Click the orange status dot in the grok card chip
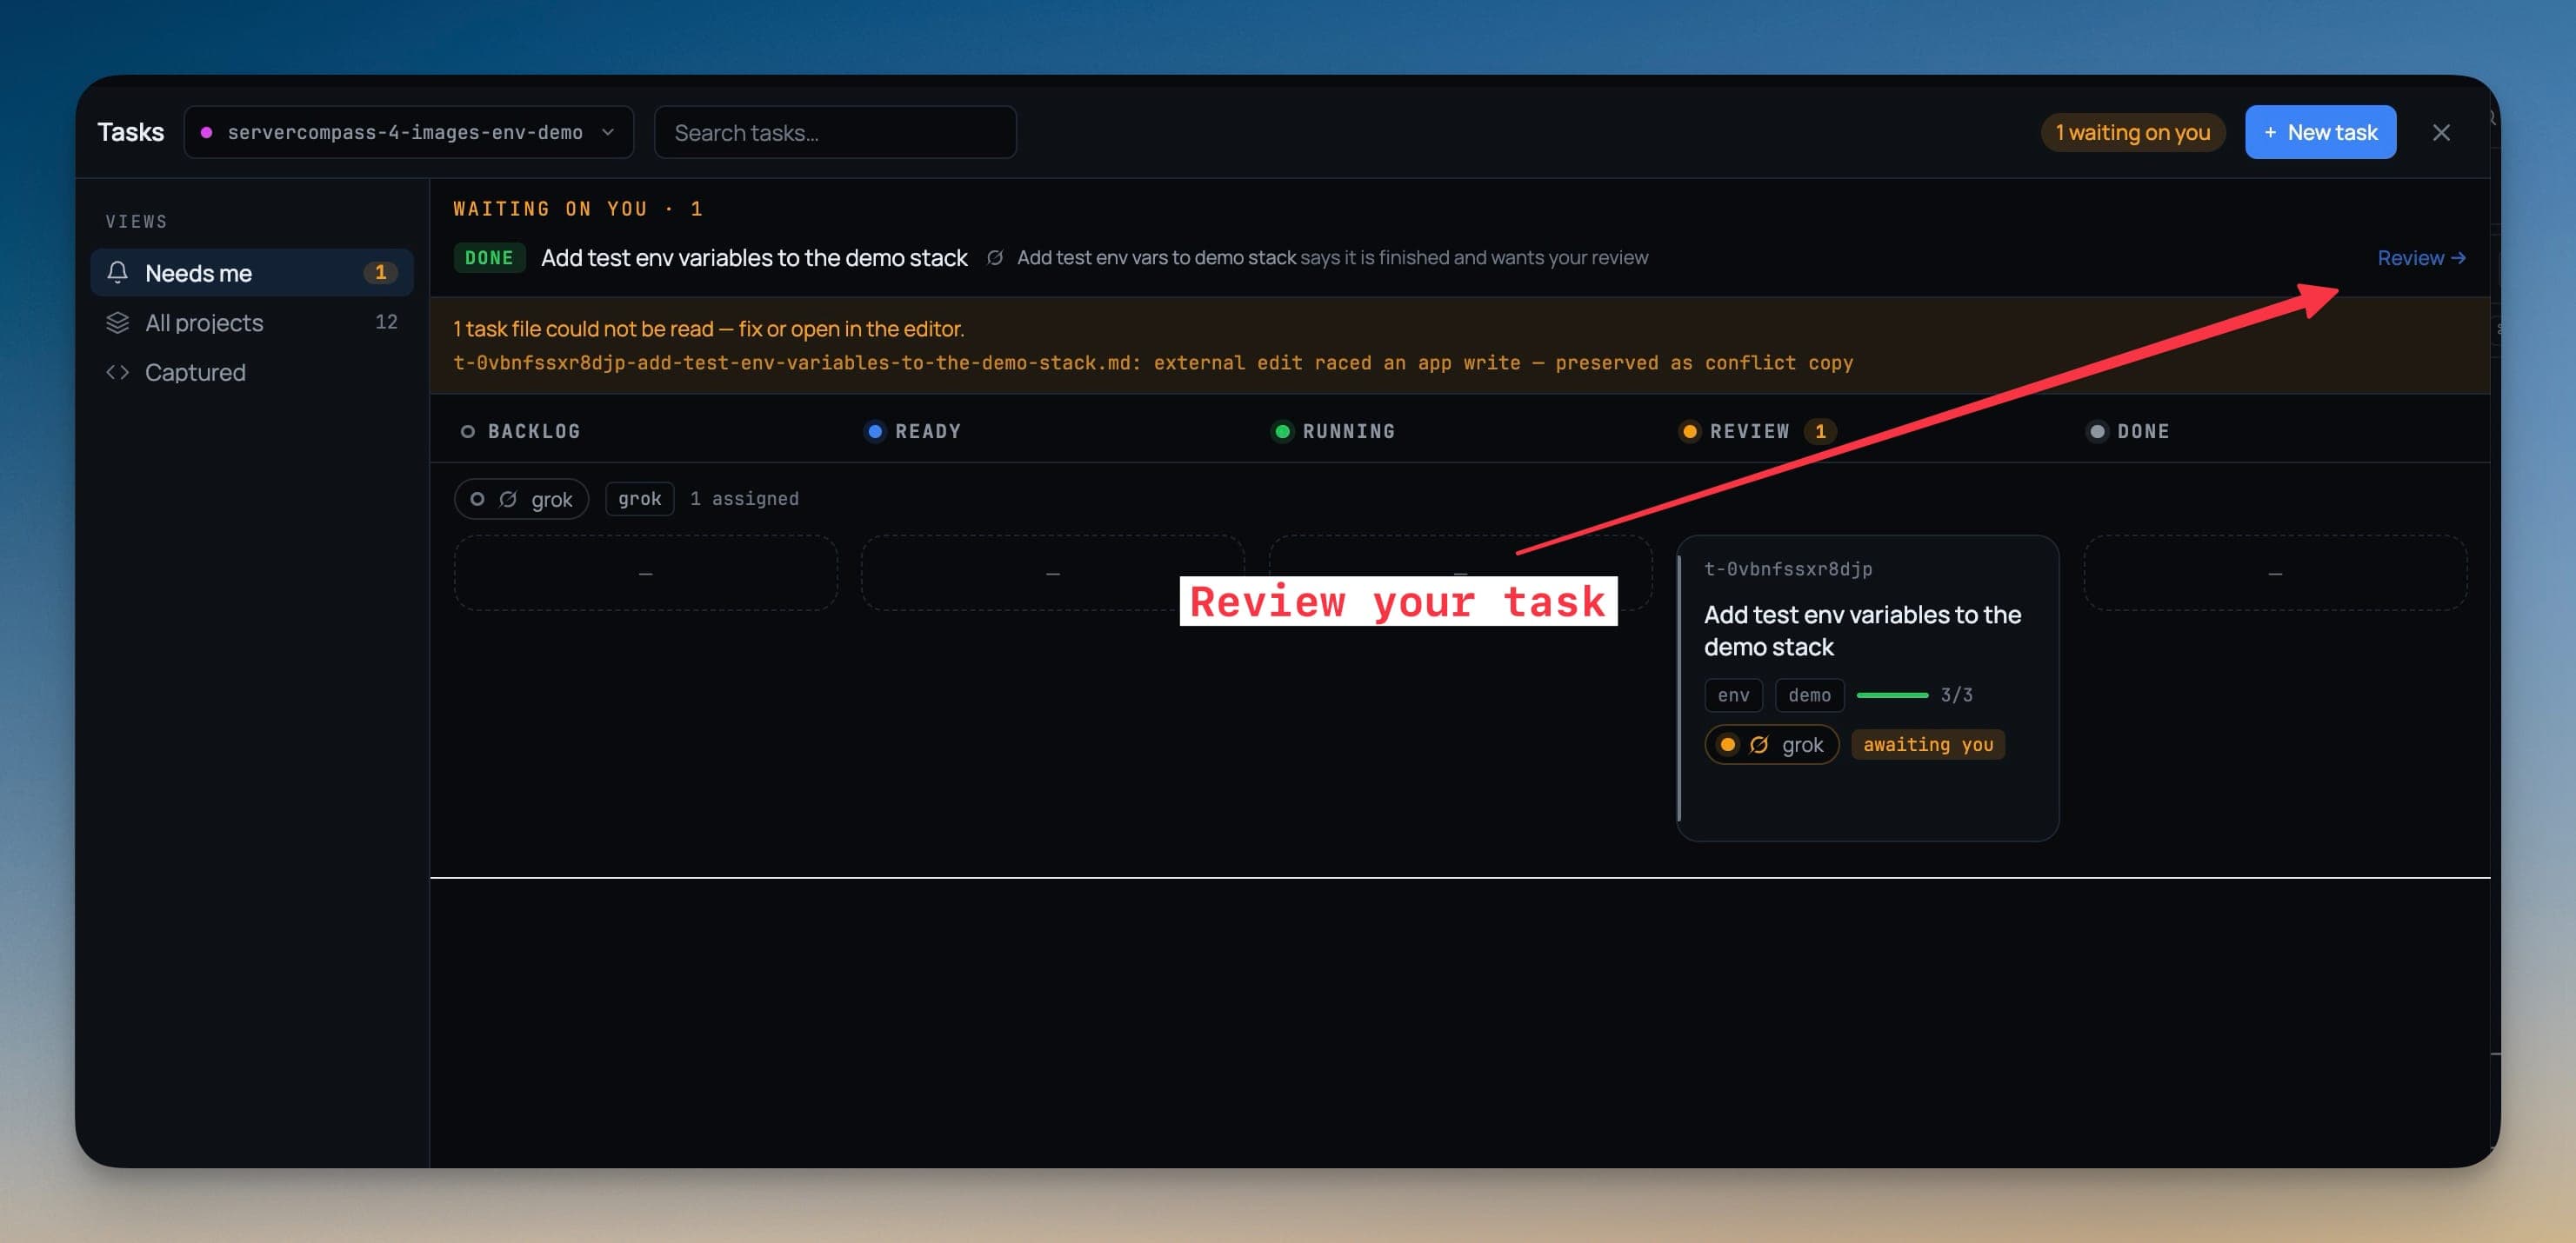Viewport: 2576px width, 1243px height. [x=1727, y=744]
